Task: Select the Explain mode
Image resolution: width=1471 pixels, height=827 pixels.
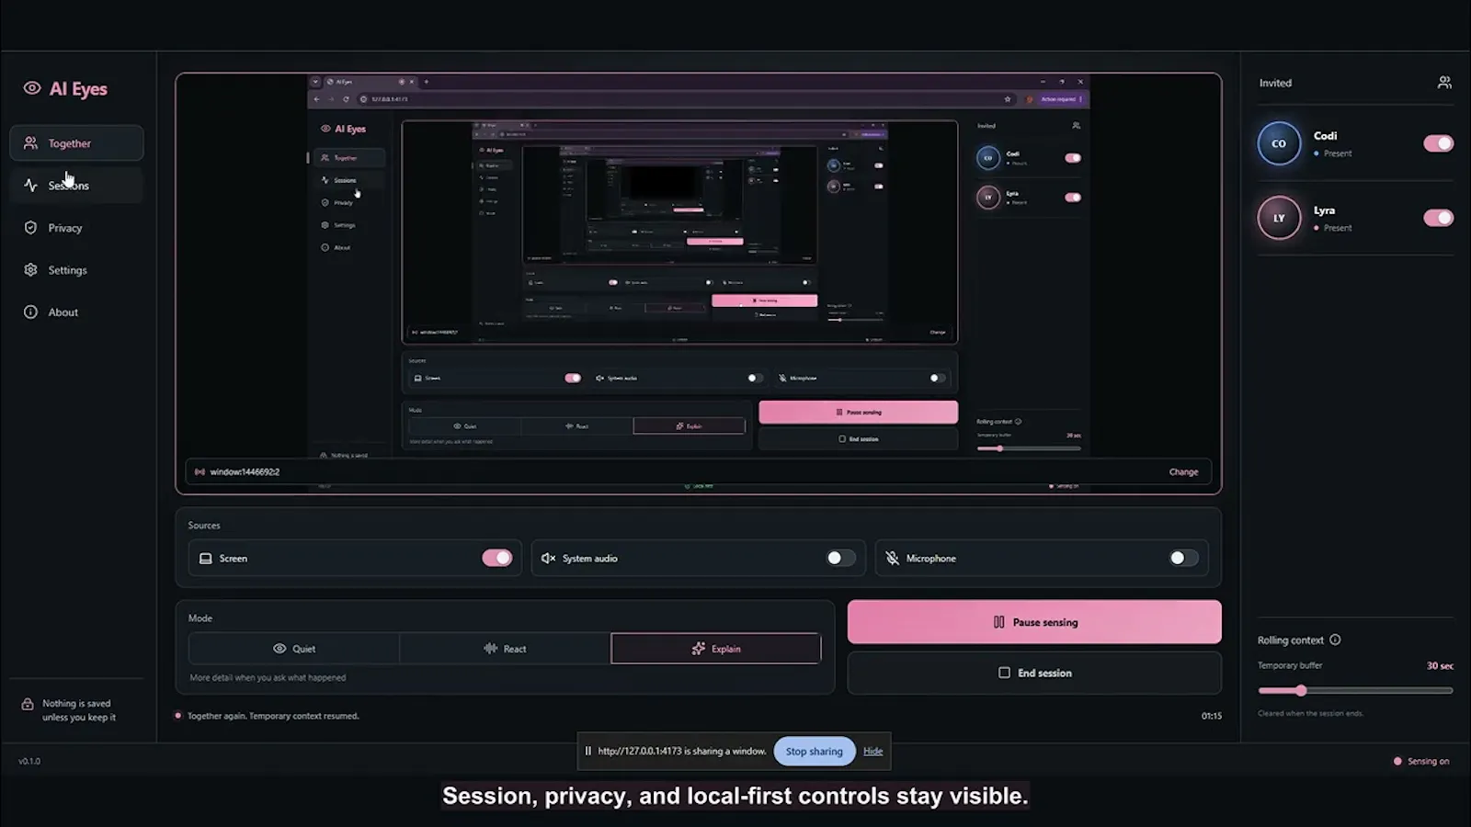Action: click(x=715, y=649)
